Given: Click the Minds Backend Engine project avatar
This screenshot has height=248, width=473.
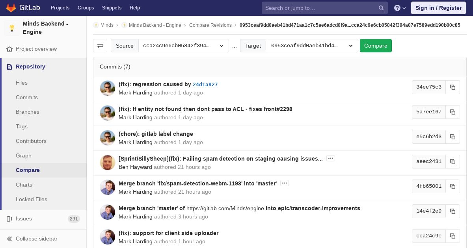Looking at the screenshot, I should 12,28.
